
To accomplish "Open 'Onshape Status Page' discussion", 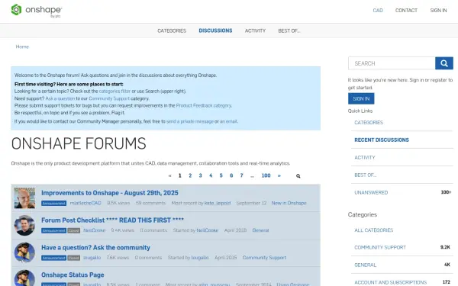I will (73, 275).
